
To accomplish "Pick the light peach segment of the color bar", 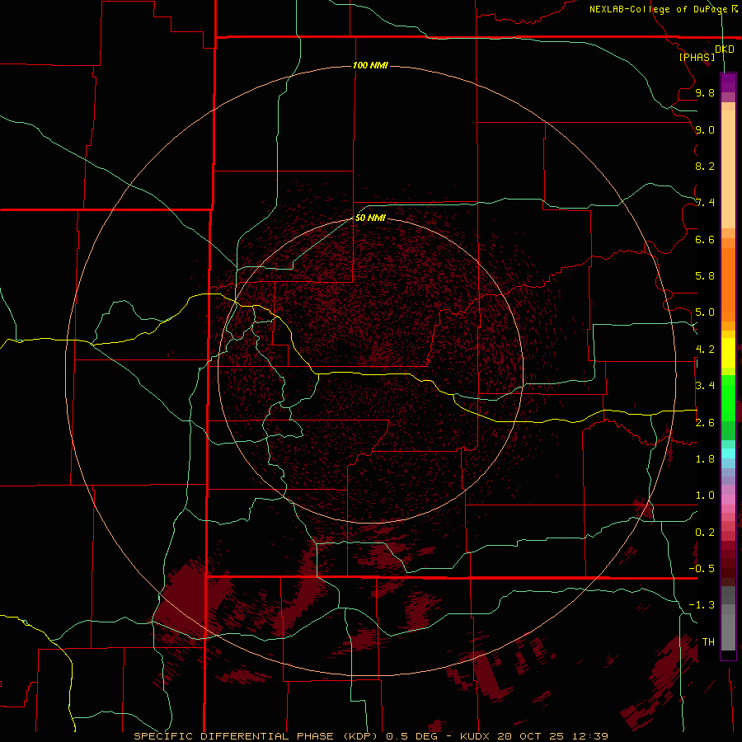I will pos(728,171).
